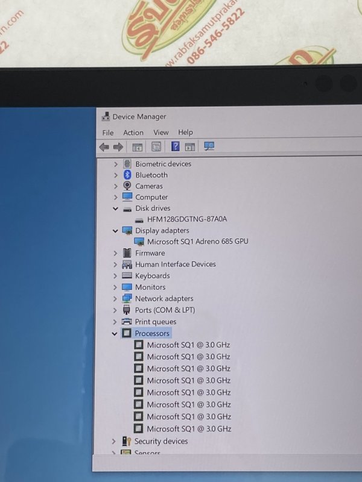The height and width of the screenshot is (482, 362).
Task: Expand the Network adapters node
Action: click(115, 299)
